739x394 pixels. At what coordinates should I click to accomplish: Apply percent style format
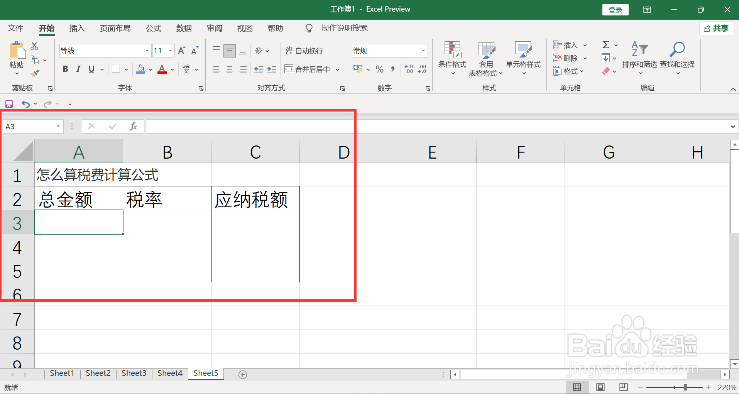coord(379,69)
